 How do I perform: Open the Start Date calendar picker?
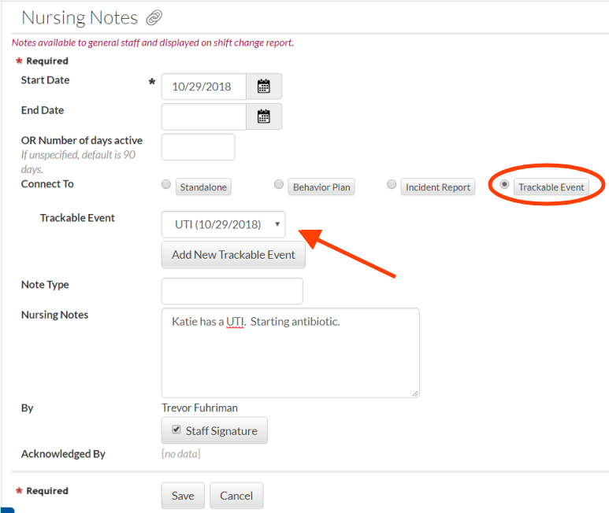(x=264, y=87)
